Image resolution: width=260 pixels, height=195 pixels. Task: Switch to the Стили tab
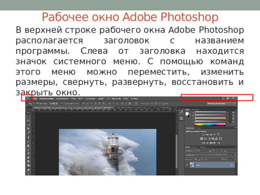pos(199,128)
